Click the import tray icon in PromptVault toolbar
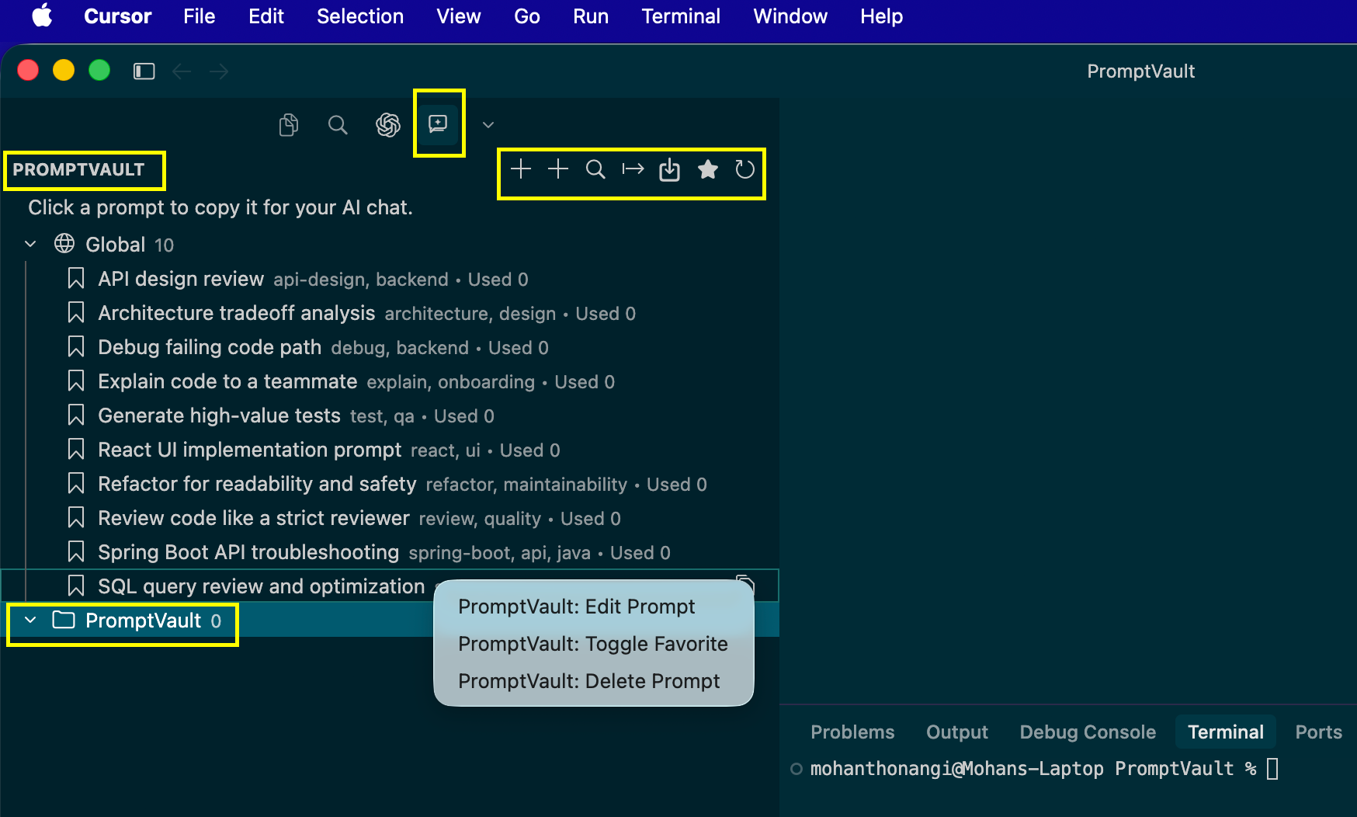The width and height of the screenshot is (1357, 817). [669, 169]
